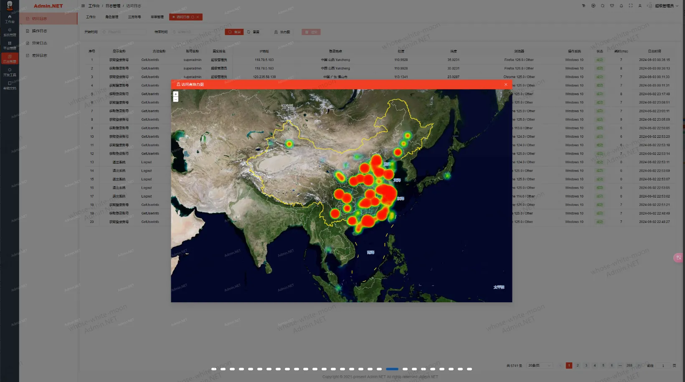Viewport: 685px width, 382px height.
Task: Jump to last page 288
Action: pos(629,365)
